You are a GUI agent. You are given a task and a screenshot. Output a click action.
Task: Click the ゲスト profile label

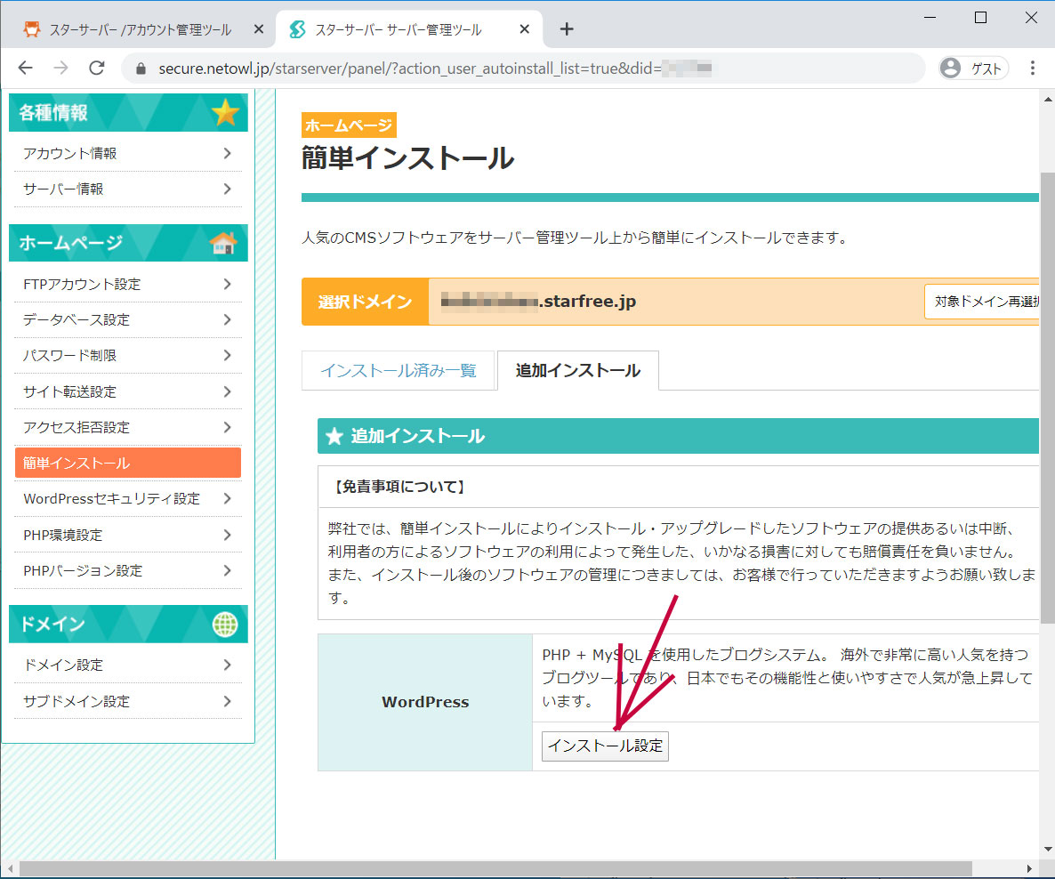click(x=986, y=69)
